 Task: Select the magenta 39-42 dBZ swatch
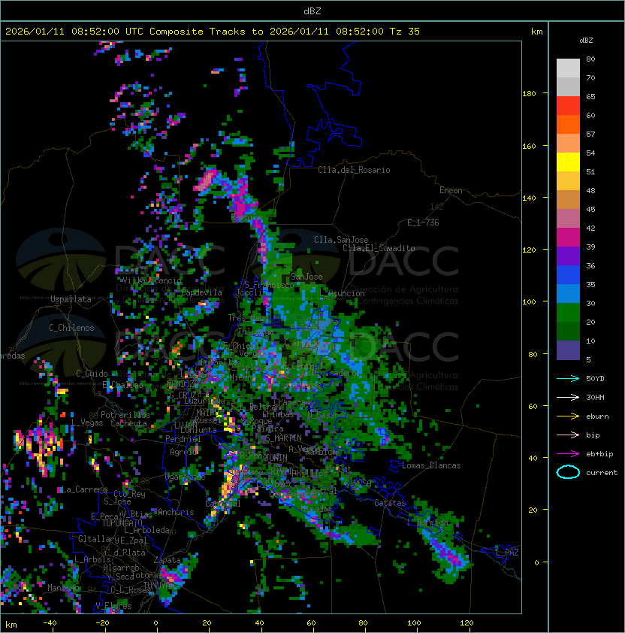pyautogui.click(x=568, y=238)
